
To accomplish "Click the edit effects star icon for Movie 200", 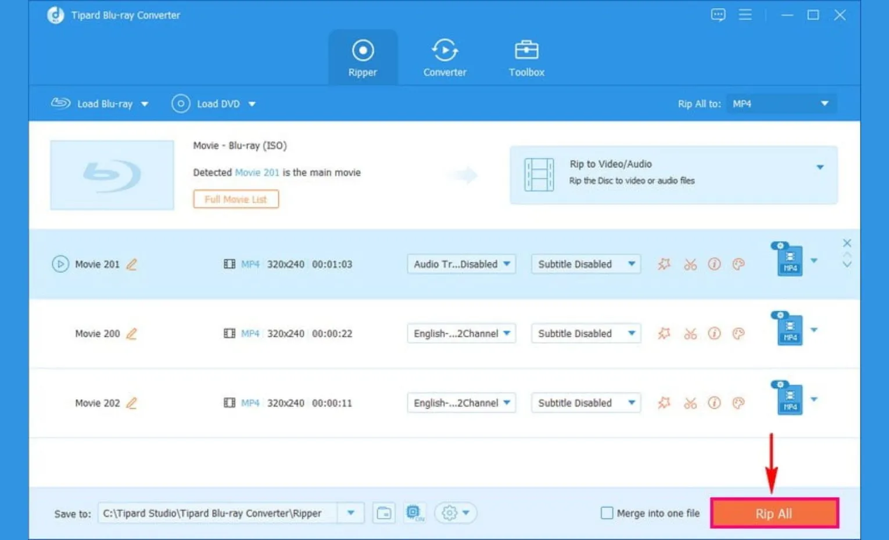I will [664, 334].
